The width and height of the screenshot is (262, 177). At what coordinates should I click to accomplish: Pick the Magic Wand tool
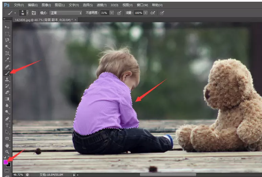pos(7,47)
